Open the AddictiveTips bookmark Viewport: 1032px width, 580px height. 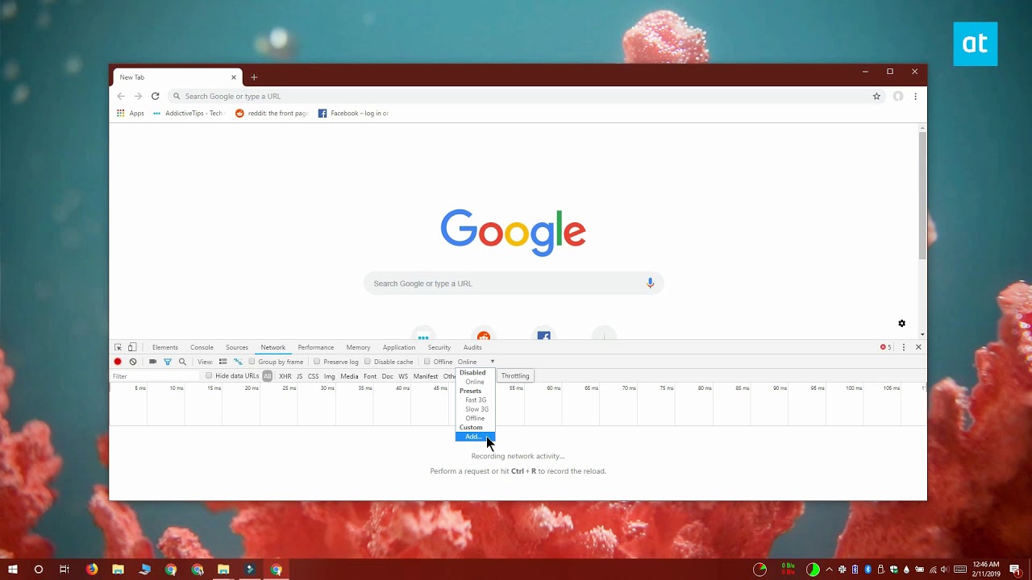tap(188, 114)
